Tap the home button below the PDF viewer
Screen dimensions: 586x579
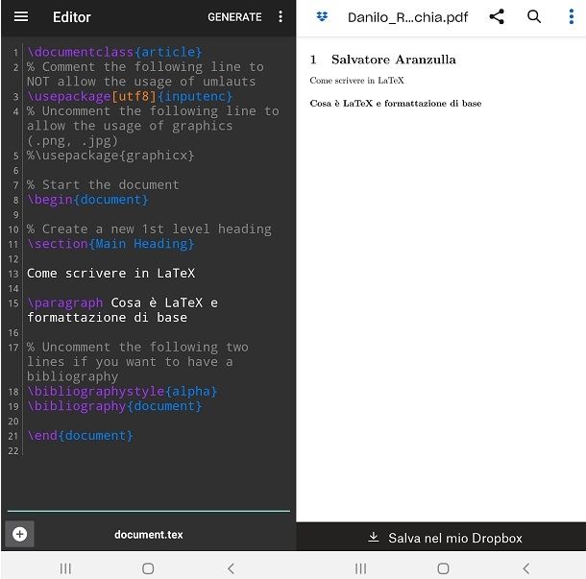(443, 568)
